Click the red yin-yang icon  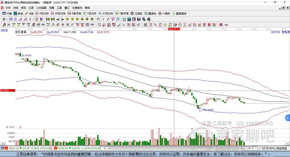pyautogui.click(x=221, y=25)
